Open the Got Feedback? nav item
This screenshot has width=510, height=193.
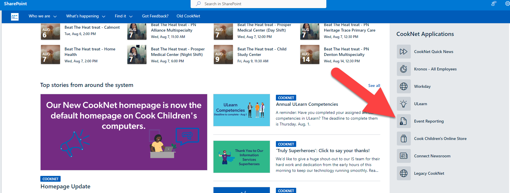[155, 16]
